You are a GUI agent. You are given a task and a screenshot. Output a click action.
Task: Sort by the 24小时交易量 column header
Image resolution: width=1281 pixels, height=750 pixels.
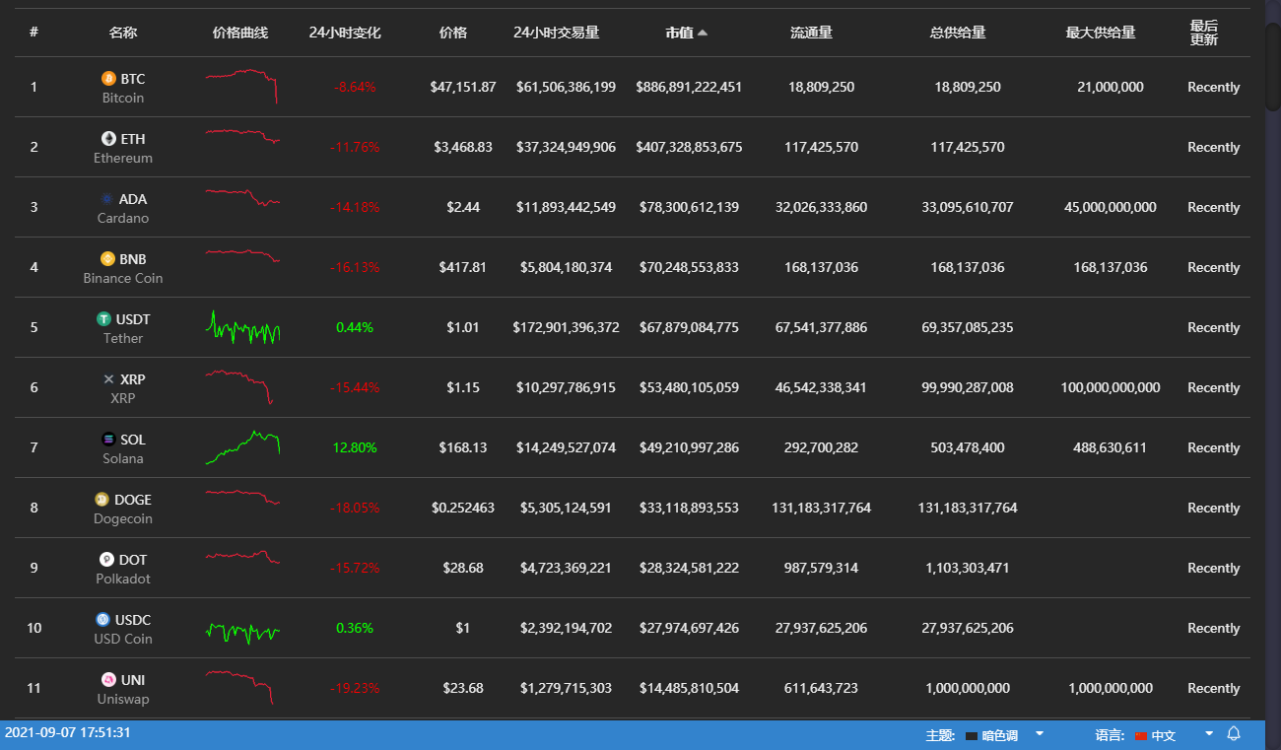(557, 33)
